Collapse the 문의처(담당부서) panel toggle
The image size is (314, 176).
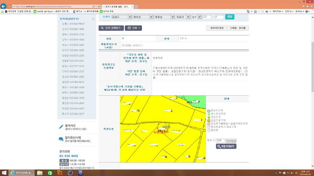click(93, 19)
